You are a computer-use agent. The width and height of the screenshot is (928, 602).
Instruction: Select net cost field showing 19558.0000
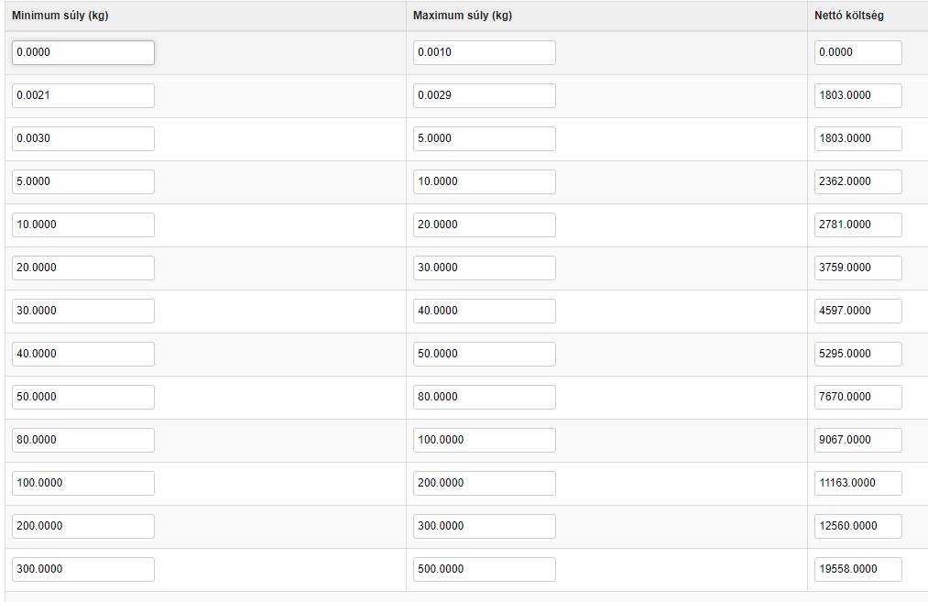(857, 569)
